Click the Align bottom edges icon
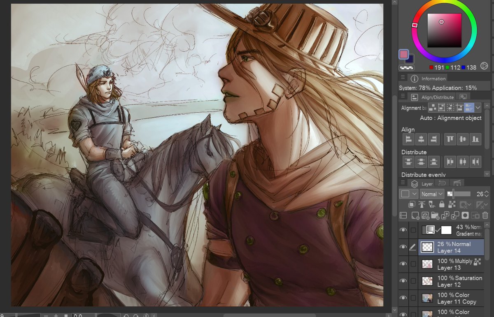This screenshot has height=317, width=494. 475,139
